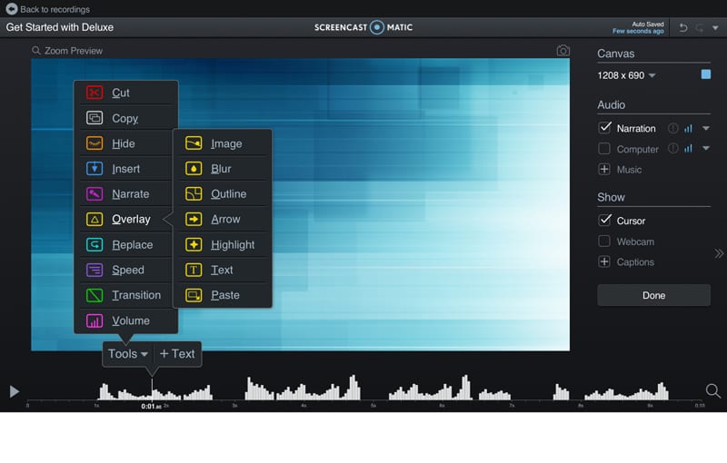Viewport: 727px width, 463px height.
Task: Click the Paste overlay icon
Action: 194,295
